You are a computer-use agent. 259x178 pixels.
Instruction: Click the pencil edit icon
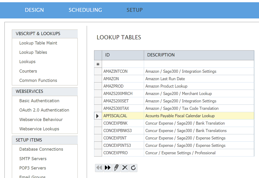point(116,168)
